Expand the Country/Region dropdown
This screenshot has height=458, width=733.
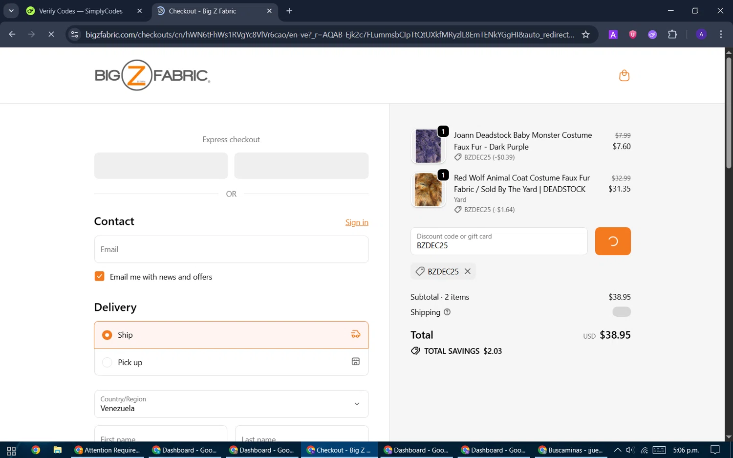tap(231, 404)
